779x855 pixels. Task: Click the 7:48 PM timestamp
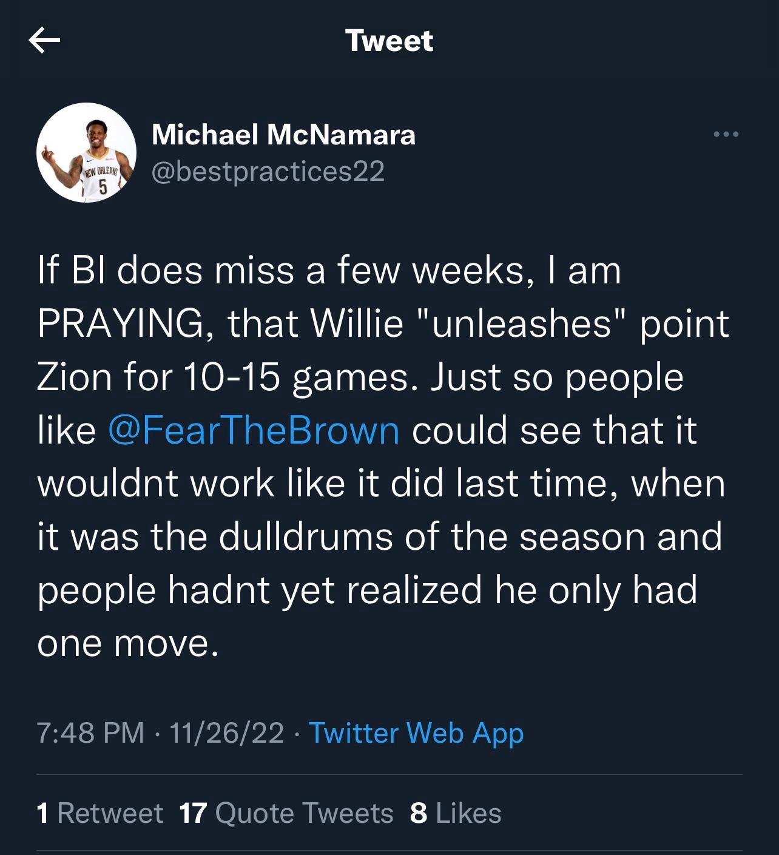(90, 732)
